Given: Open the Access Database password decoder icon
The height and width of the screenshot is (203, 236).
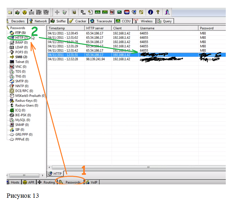Looking at the screenshot, I should click(90, 12).
